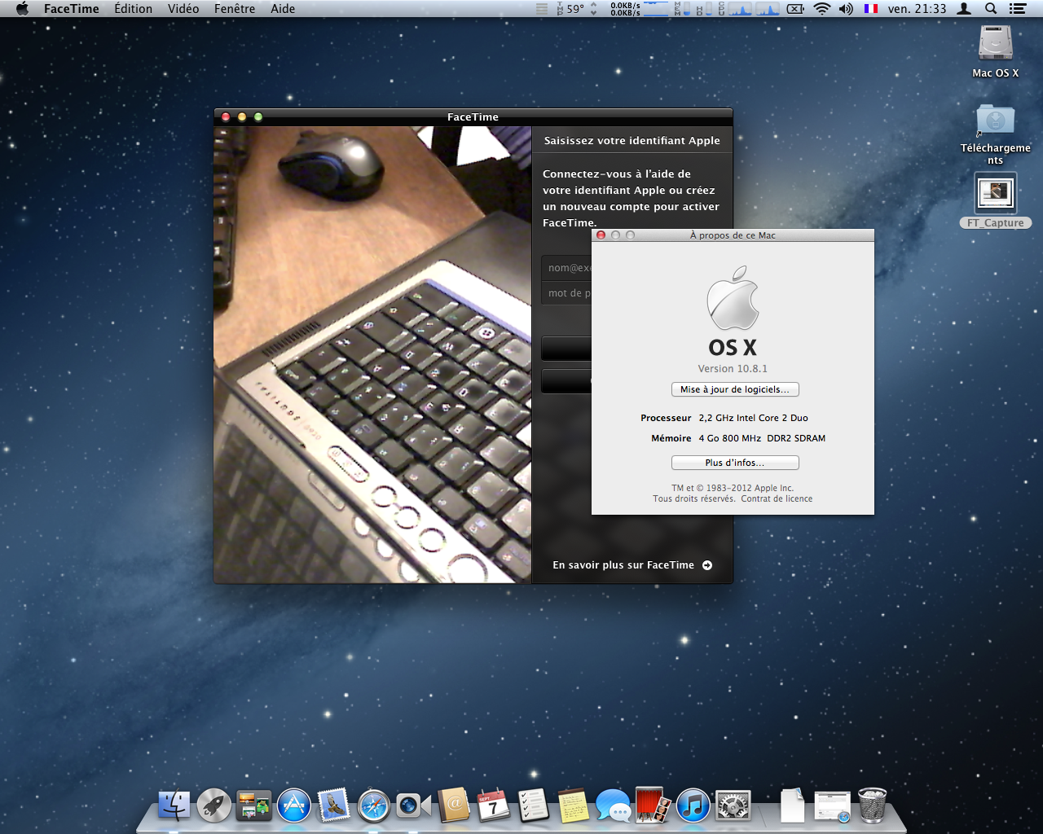The height and width of the screenshot is (834, 1043).
Task: Open the French flag input source menu
Action: pos(871,9)
